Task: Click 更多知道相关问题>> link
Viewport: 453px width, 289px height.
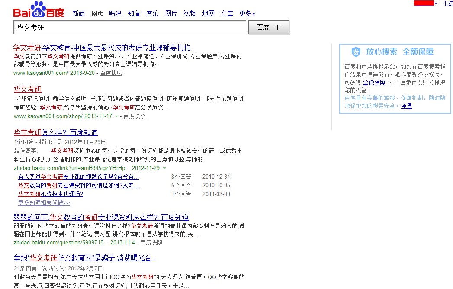Action: point(44,202)
